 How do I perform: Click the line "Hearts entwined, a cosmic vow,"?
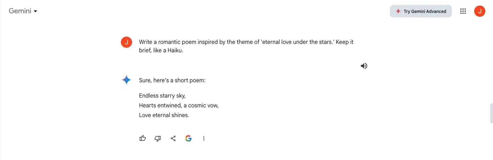(x=178, y=105)
